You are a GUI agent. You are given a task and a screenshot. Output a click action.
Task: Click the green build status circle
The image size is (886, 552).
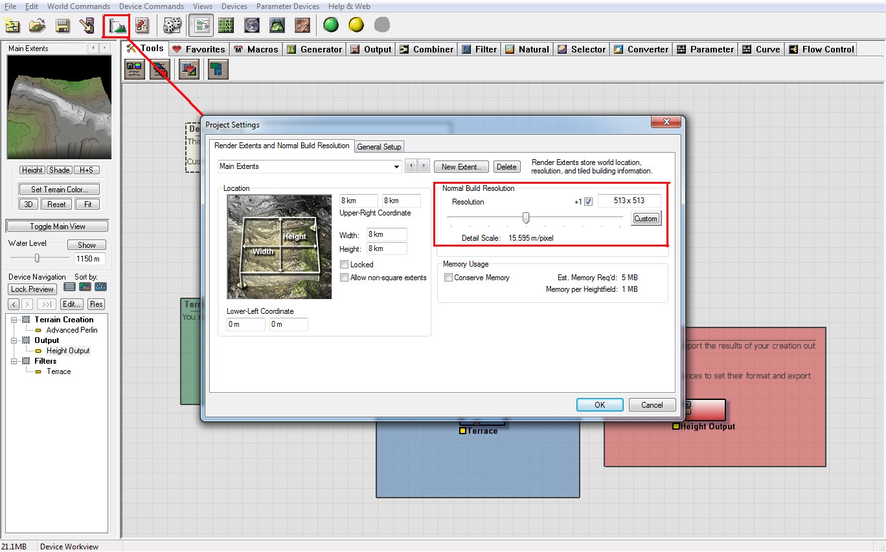331,25
